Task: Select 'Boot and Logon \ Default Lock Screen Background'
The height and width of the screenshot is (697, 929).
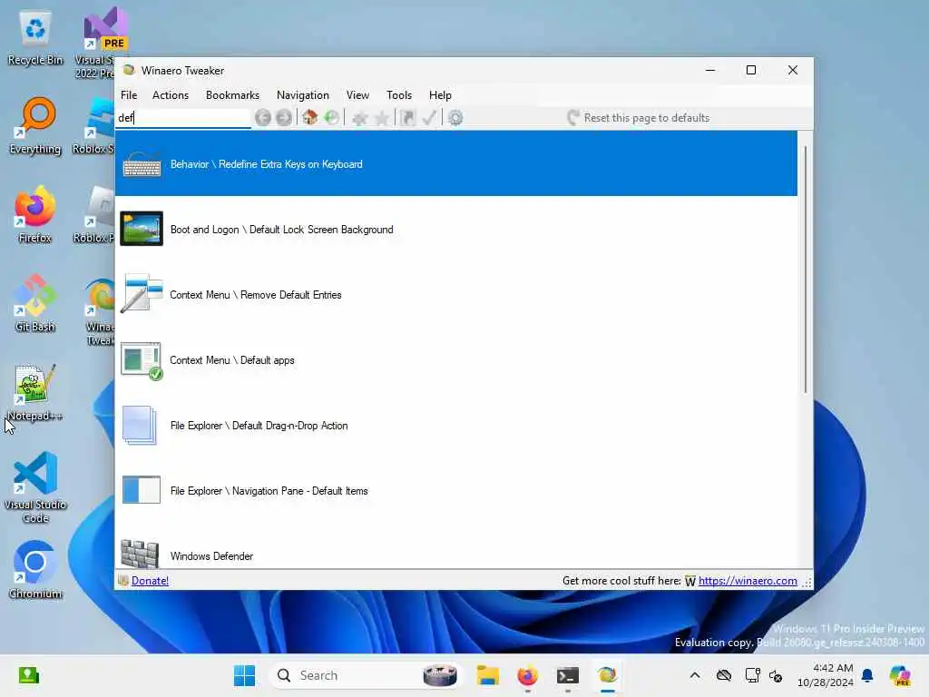Action: click(456, 230)
